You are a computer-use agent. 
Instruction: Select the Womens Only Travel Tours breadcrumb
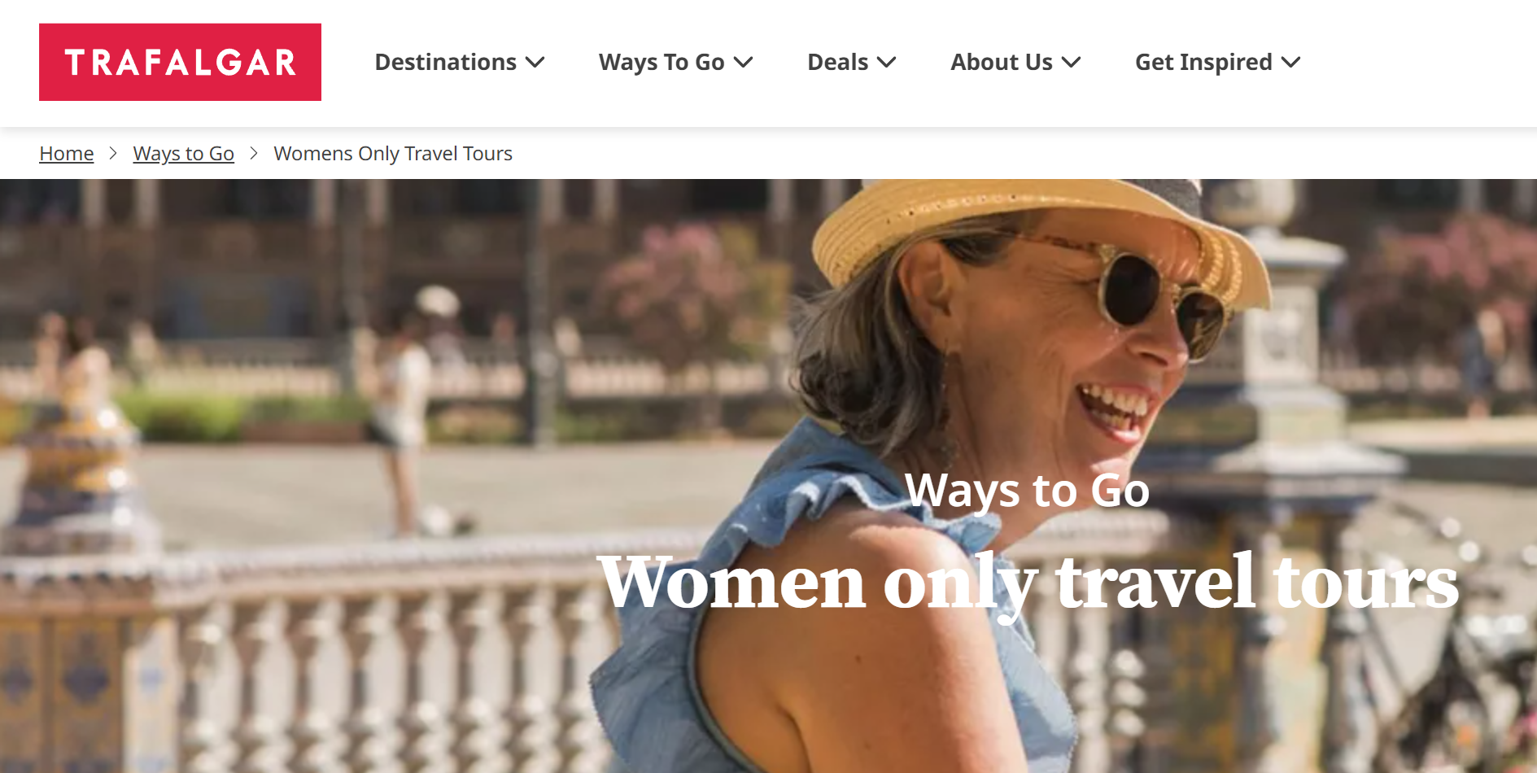(x=393, y=153)
